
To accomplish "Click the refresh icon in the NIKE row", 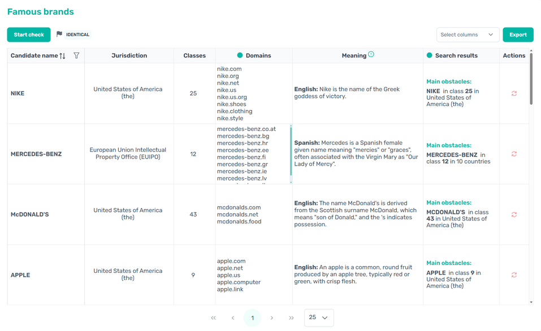I will point(514,94).
